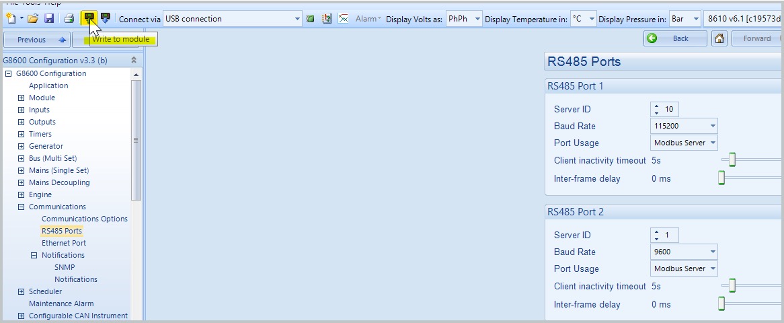Click the Save configuration floppy icon
The height and width of the screenshot is (323, 784).
pyautogui.click(x=49, y=18)
